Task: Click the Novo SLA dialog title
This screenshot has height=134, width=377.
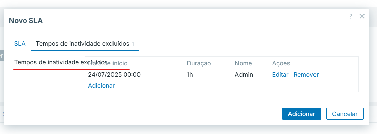Action: [x=26, y=21]
